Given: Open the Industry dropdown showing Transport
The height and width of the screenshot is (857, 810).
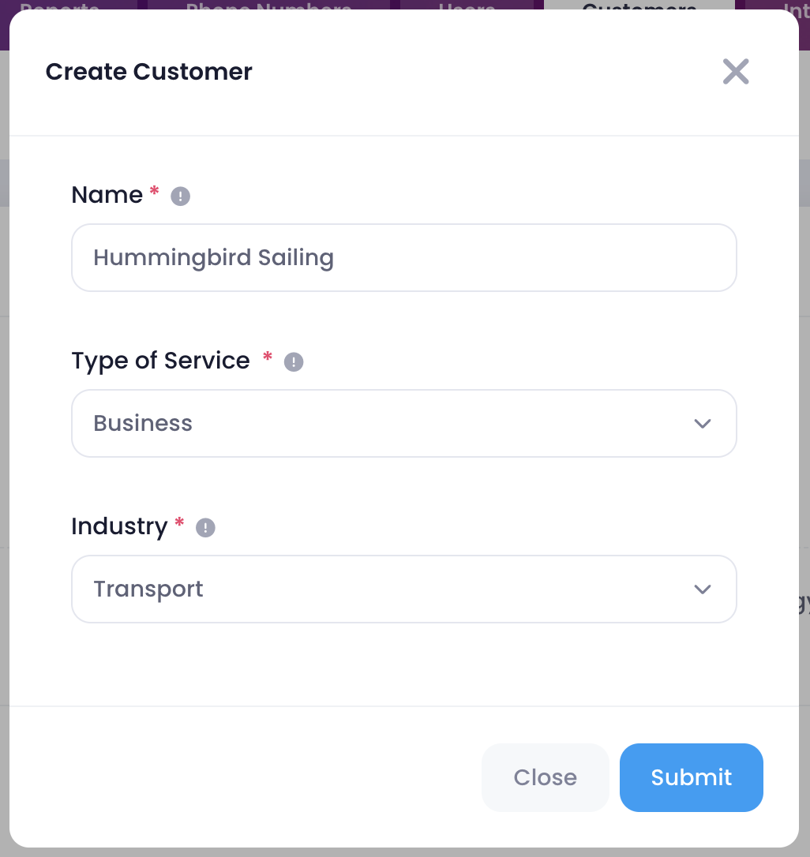Looking at the screenshot, I should coord(404,589).
